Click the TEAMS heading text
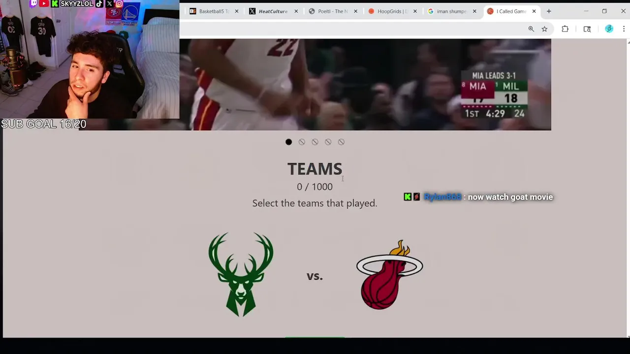Viewport: 630px width, 354px height. coord(315,169)
